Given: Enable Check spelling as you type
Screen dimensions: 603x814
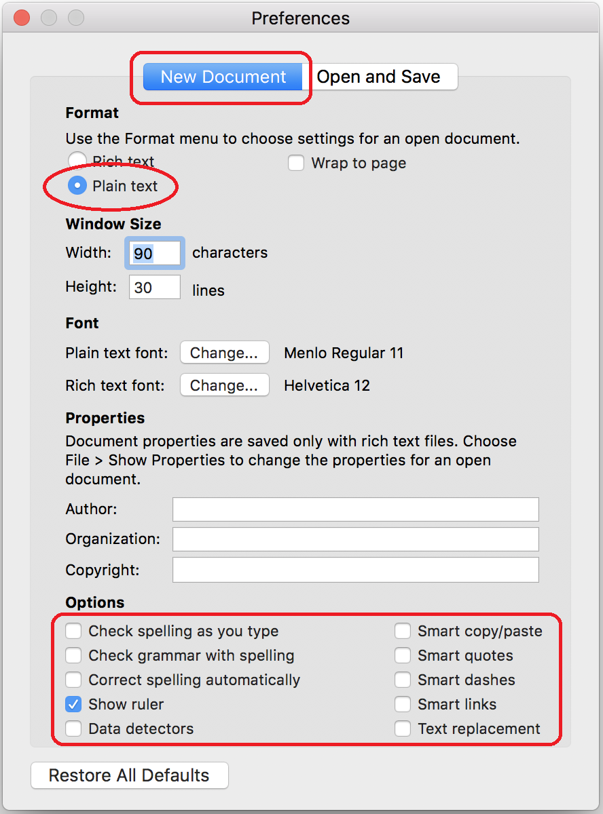Looking at the screenshot, I should click(73, 631).
